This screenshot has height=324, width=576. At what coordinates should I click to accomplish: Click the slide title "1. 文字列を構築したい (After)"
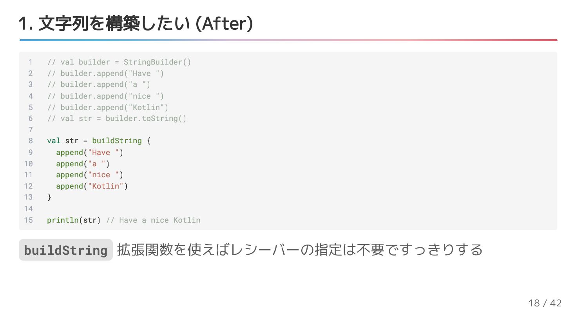click(136, 23)
